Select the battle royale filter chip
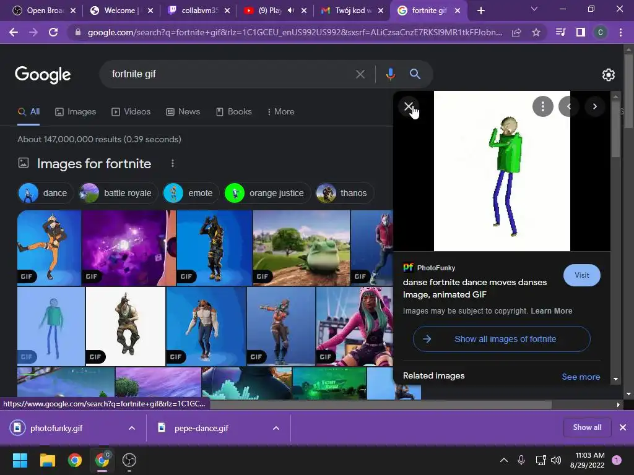 117,193
